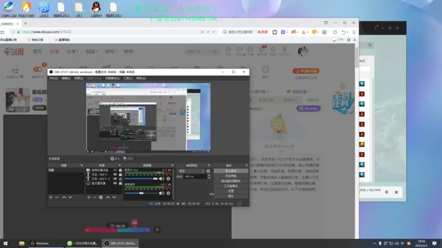The width and height of the screenshot is (442, 248).
Task: Pause the download in the right window
Action: click(386, 192)
